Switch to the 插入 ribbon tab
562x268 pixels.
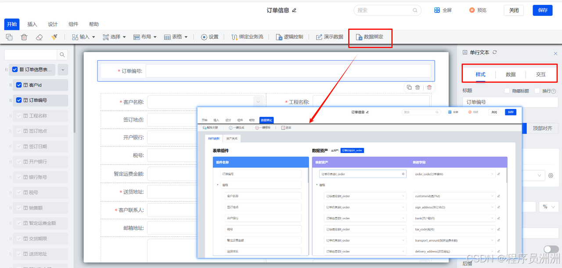tap(32, 24)
